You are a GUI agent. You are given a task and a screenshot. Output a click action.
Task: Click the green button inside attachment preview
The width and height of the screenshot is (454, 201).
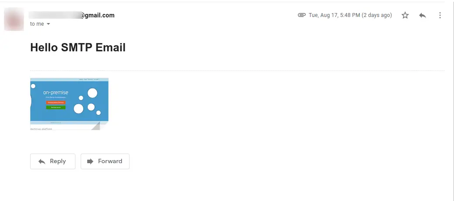tap(55, 107)
